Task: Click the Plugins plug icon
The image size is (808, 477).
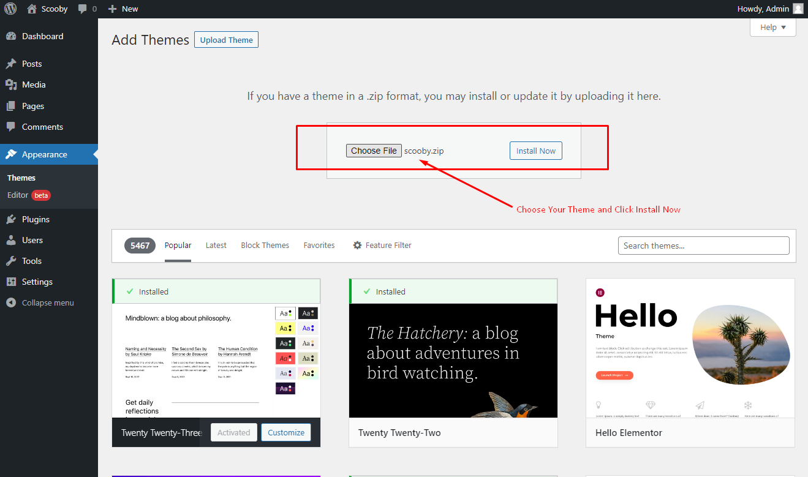Action: point(11,219)
